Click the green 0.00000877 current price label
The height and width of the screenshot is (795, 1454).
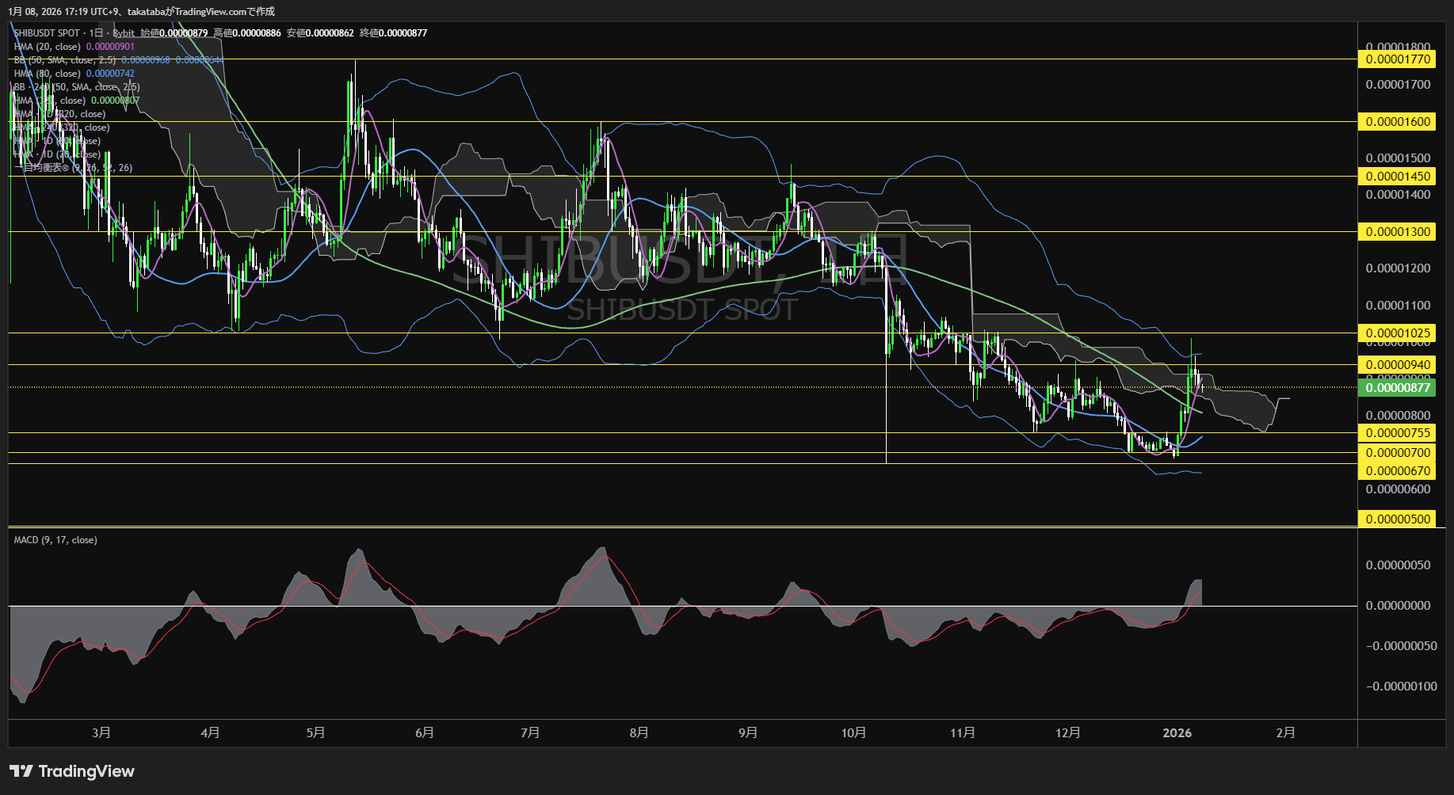pos(1399,387)
